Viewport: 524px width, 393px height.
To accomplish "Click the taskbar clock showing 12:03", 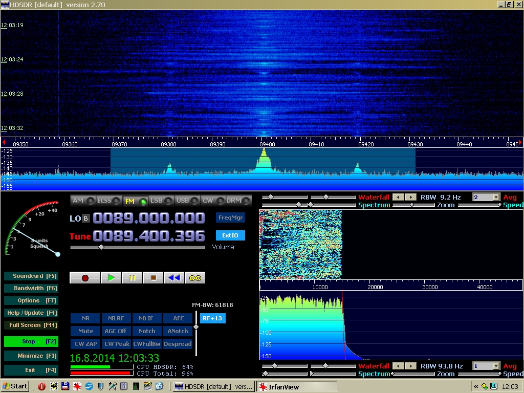I will [510, 387].
